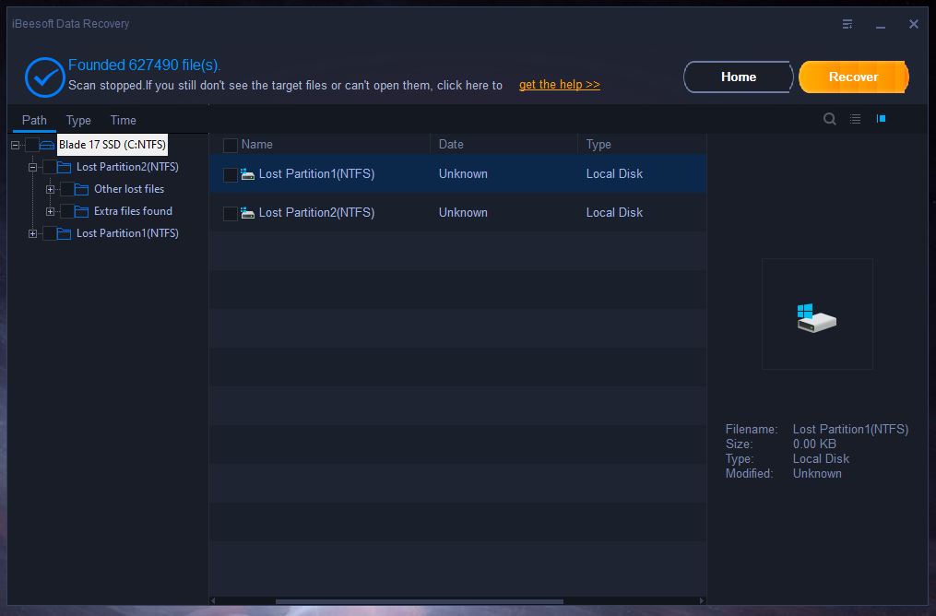
Task: Switch to the Type tab
Action: click(78, 120)
